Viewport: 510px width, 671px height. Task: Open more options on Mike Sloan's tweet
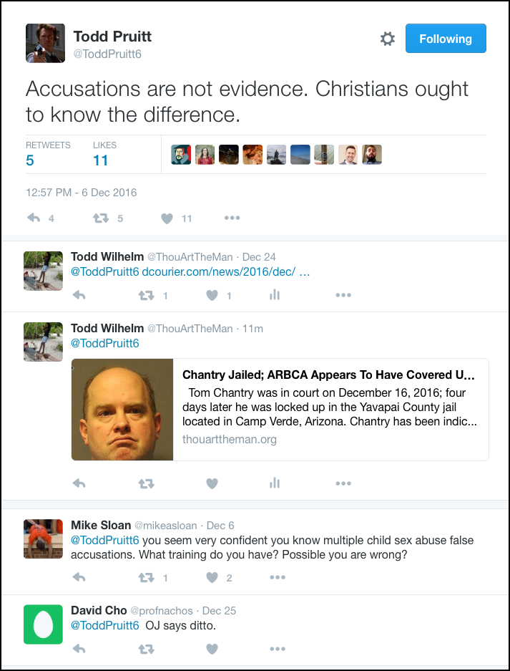278,577
